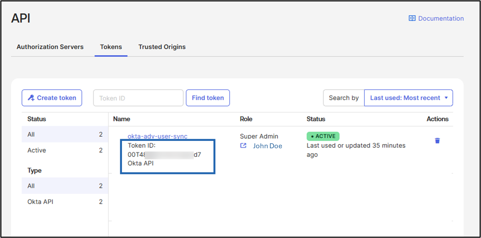
Task: Filter Status by Active
Action: (65, 150)
